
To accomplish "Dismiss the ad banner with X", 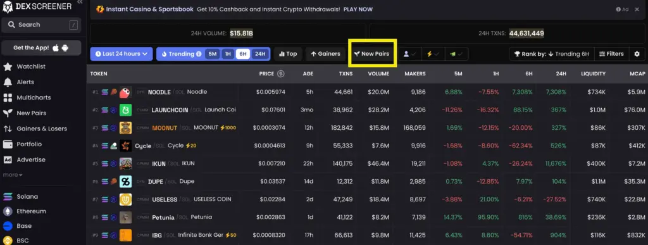I will 637,9.
